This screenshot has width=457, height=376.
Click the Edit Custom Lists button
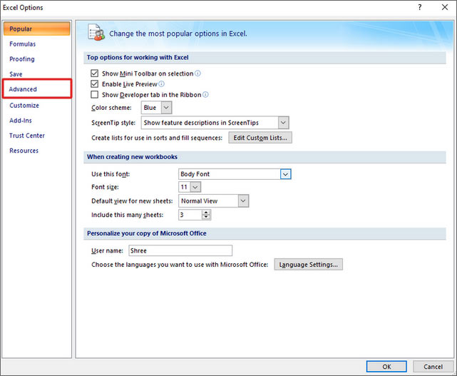[260, 138]
